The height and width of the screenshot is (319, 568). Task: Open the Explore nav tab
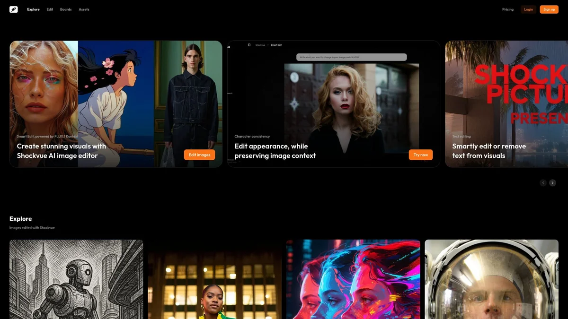(33, 9)
